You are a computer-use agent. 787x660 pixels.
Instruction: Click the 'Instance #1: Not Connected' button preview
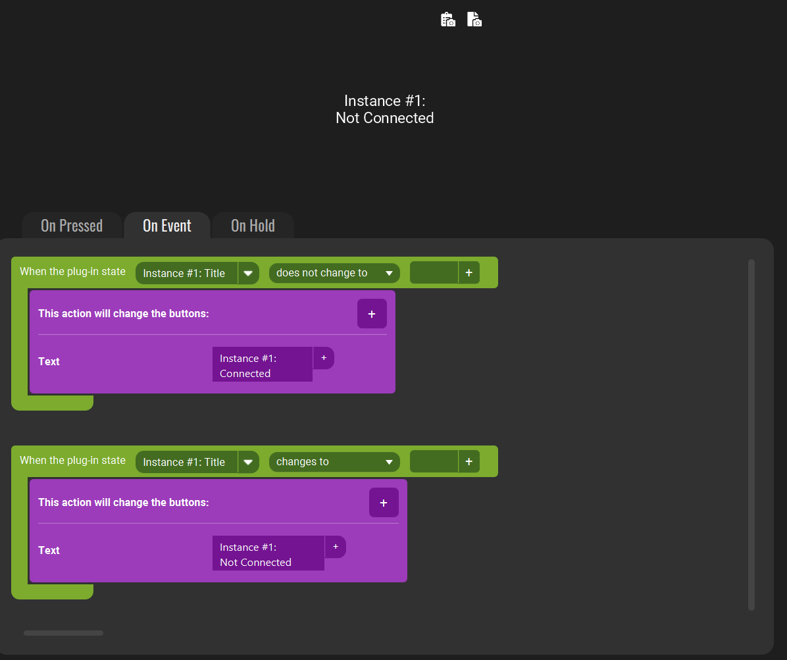384,109
